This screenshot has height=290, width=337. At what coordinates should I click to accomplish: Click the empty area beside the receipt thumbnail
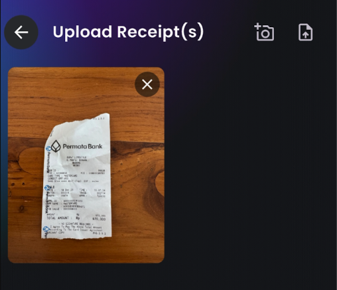(250, 165)
